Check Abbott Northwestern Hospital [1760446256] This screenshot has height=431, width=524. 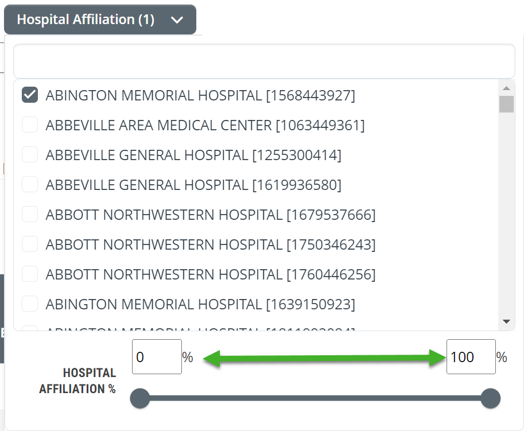pos(30,274)
